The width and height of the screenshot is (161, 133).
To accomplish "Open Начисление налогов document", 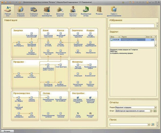I will click(x=78, y=84).
